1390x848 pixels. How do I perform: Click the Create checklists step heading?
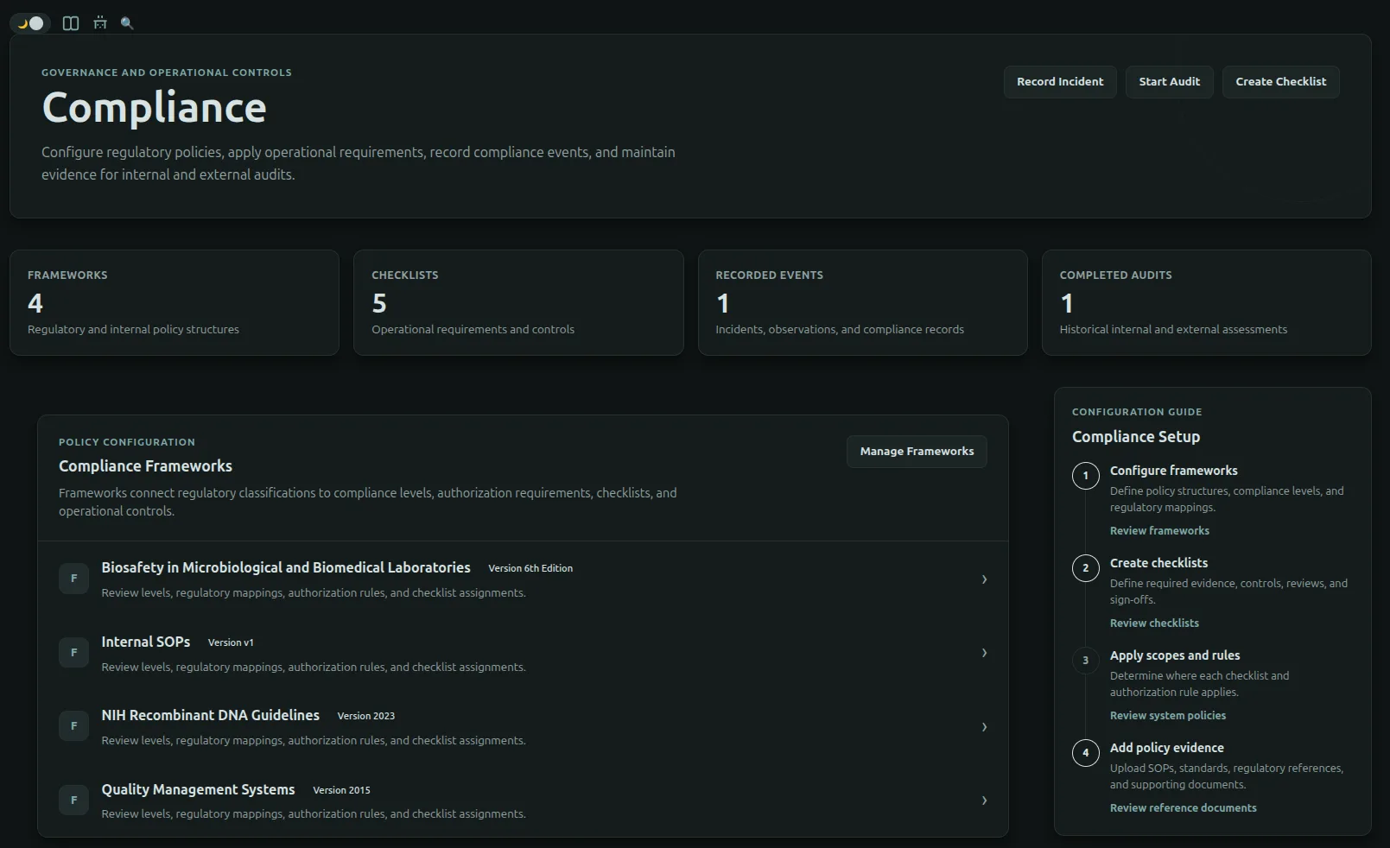click(x=1158, y=563)
